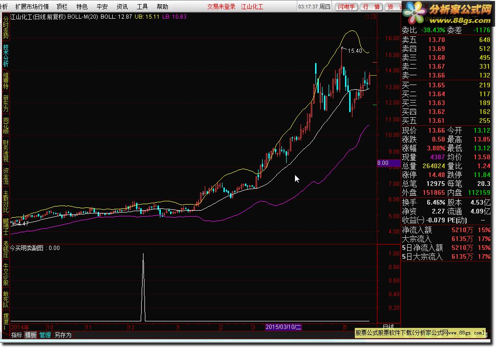
Task: Click the 净流入额 5210万 row
Action: (446, 230)
